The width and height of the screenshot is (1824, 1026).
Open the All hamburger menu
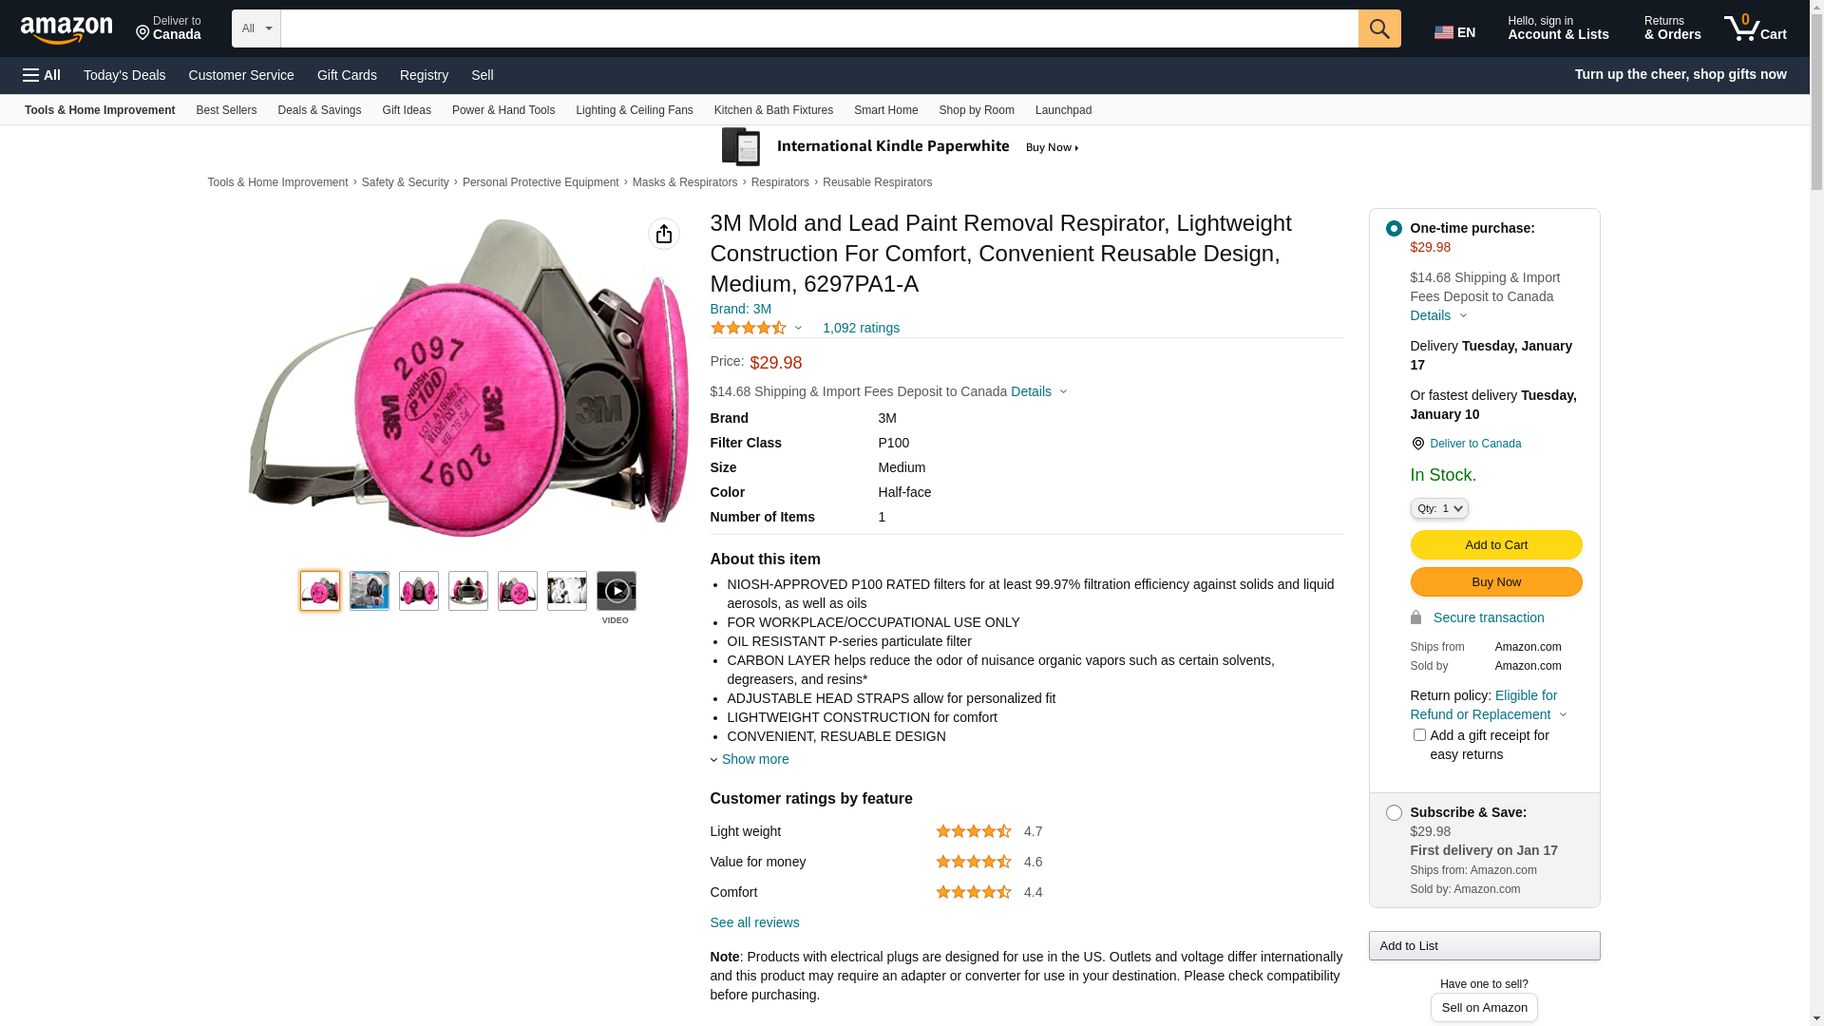click(x=42, y=75)
